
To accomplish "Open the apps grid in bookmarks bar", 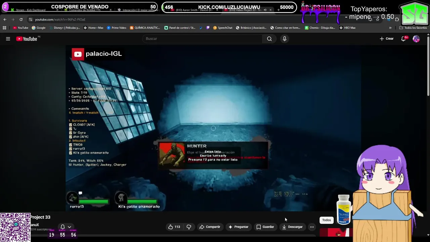I will tap(4, 28).
